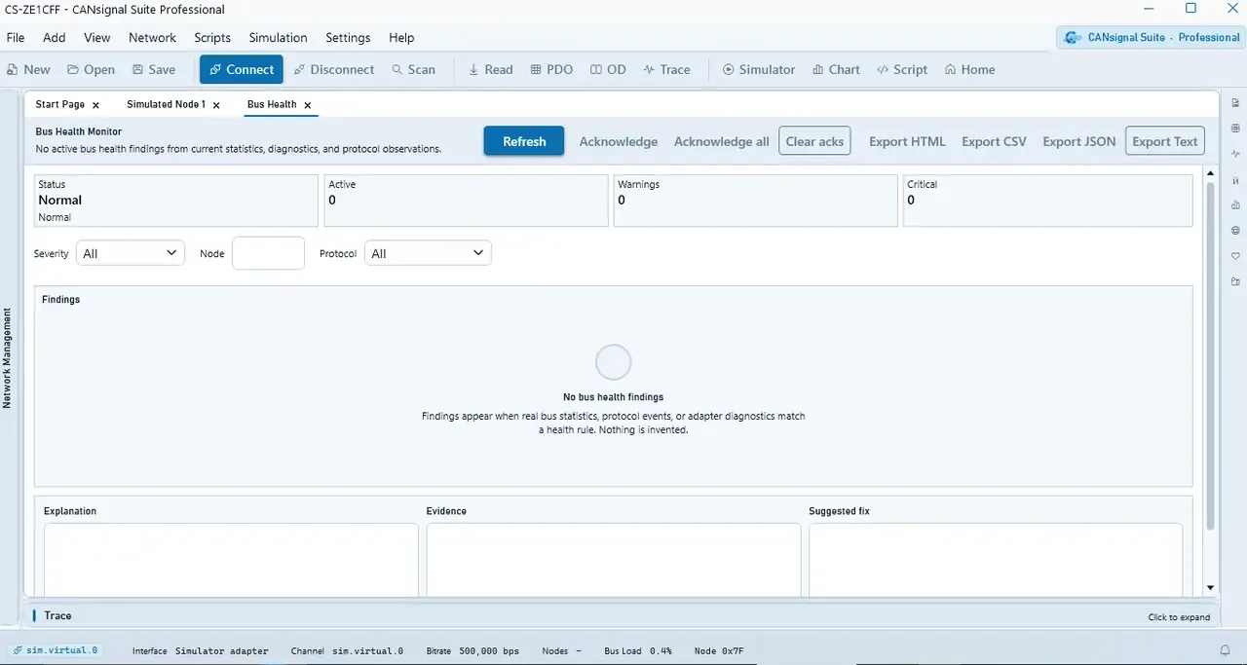Click the Connect toolbar button

(242, 69)
